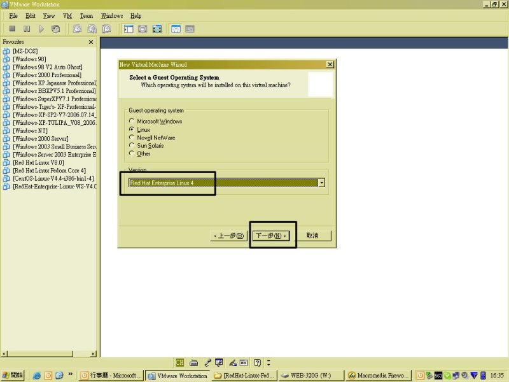Select Linux radio button
Image resolution: width=509 pixels, height=382 pixels.
tap(132, 129)
